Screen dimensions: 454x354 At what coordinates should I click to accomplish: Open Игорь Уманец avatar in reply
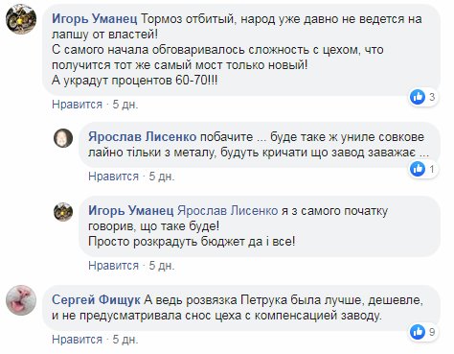tap(63, 212)
